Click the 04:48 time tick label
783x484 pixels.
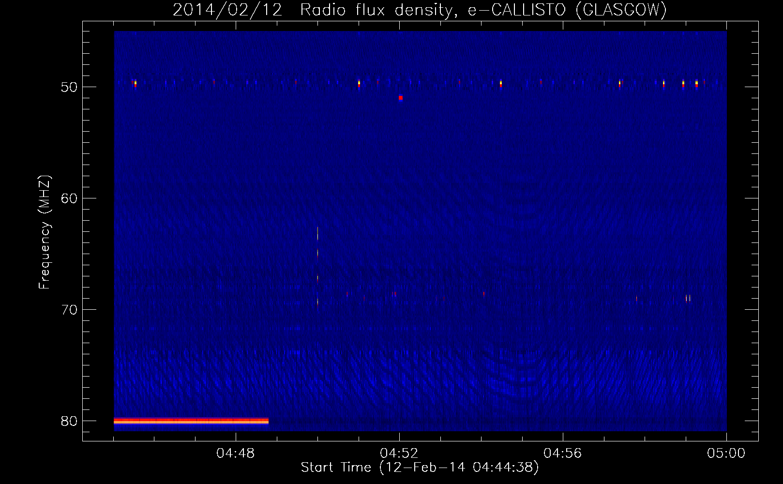236,454
